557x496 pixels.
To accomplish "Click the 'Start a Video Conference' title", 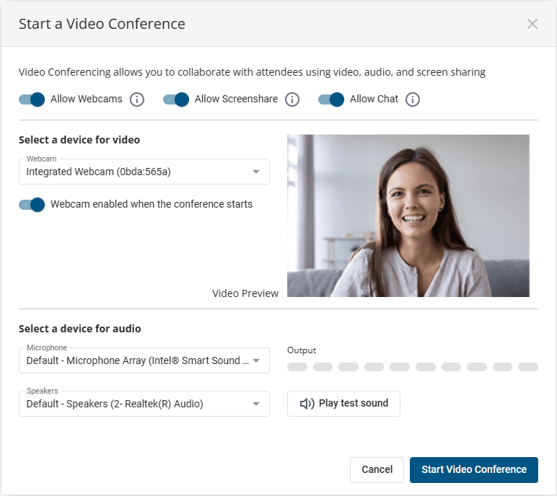I will [x=102, y=24].
